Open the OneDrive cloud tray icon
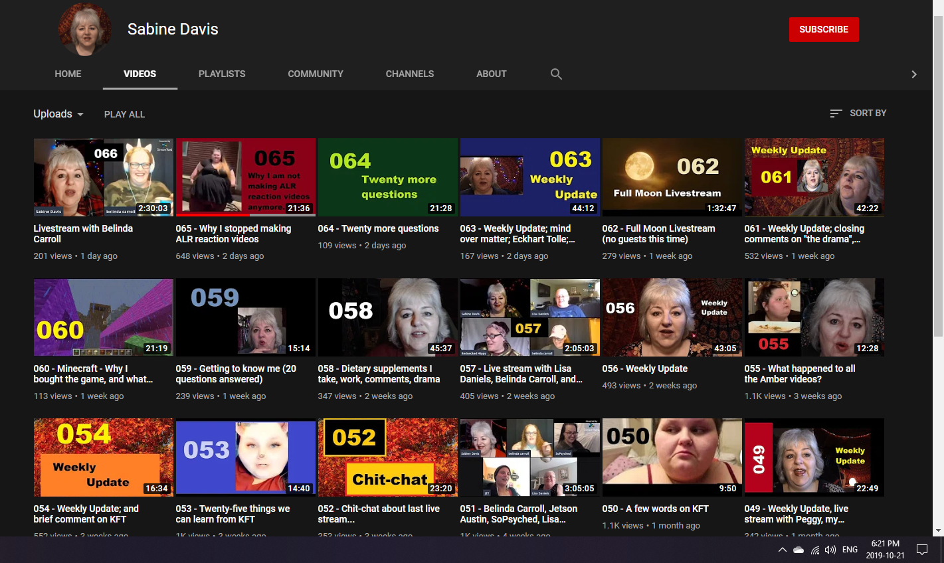 tap(799, 550)
